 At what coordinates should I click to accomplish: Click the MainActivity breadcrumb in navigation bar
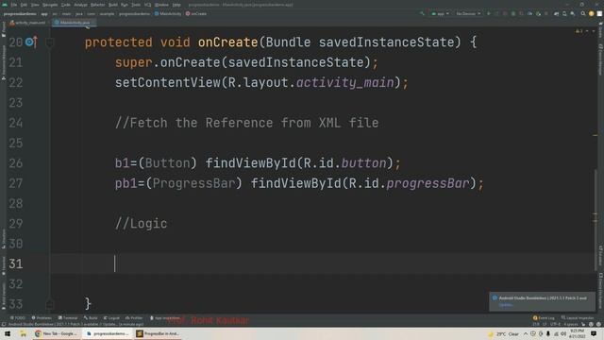click(168, 14)
